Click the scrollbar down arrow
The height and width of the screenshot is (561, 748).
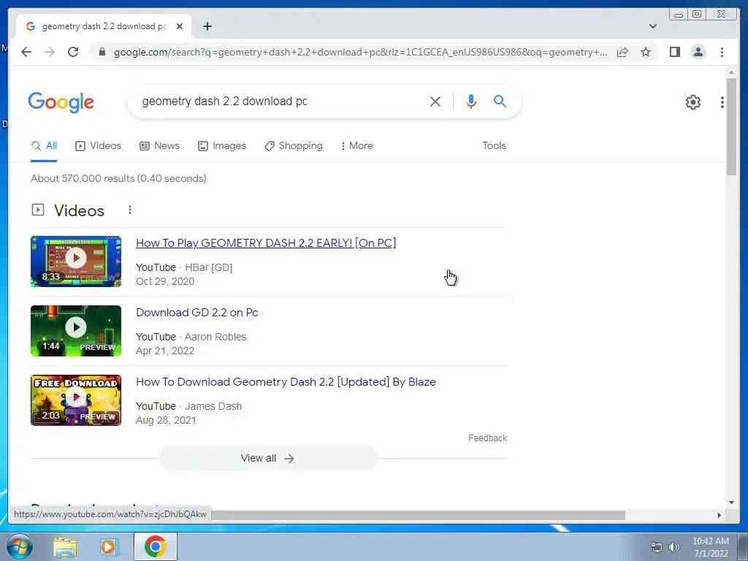click(x=731, y=502)
